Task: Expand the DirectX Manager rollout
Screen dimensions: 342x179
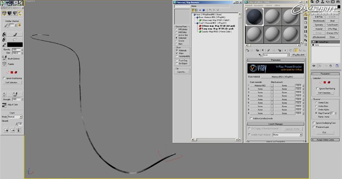Action: [276, 124]
